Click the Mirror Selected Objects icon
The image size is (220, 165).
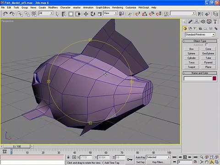201,14
